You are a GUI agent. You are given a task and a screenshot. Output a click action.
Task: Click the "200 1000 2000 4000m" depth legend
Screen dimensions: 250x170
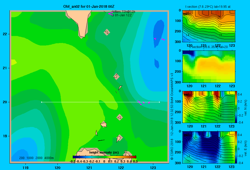(36, 158)
